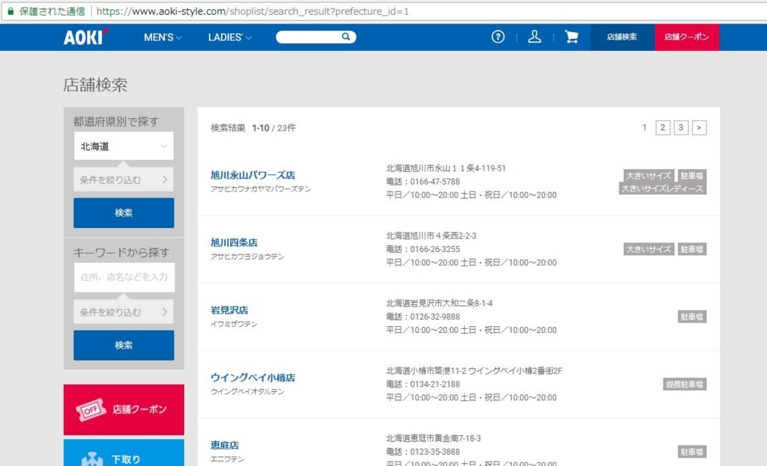This screenshot has height=466, width=767.
Task: Expand the LADIES' menu
Action: (x=229, y=37)
